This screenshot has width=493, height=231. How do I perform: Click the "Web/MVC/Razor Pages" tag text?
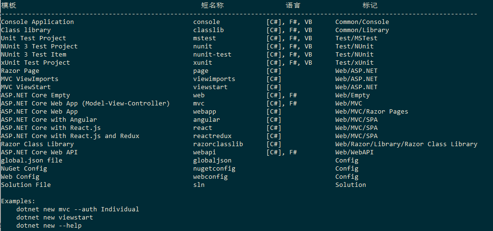tap(371, 111)
